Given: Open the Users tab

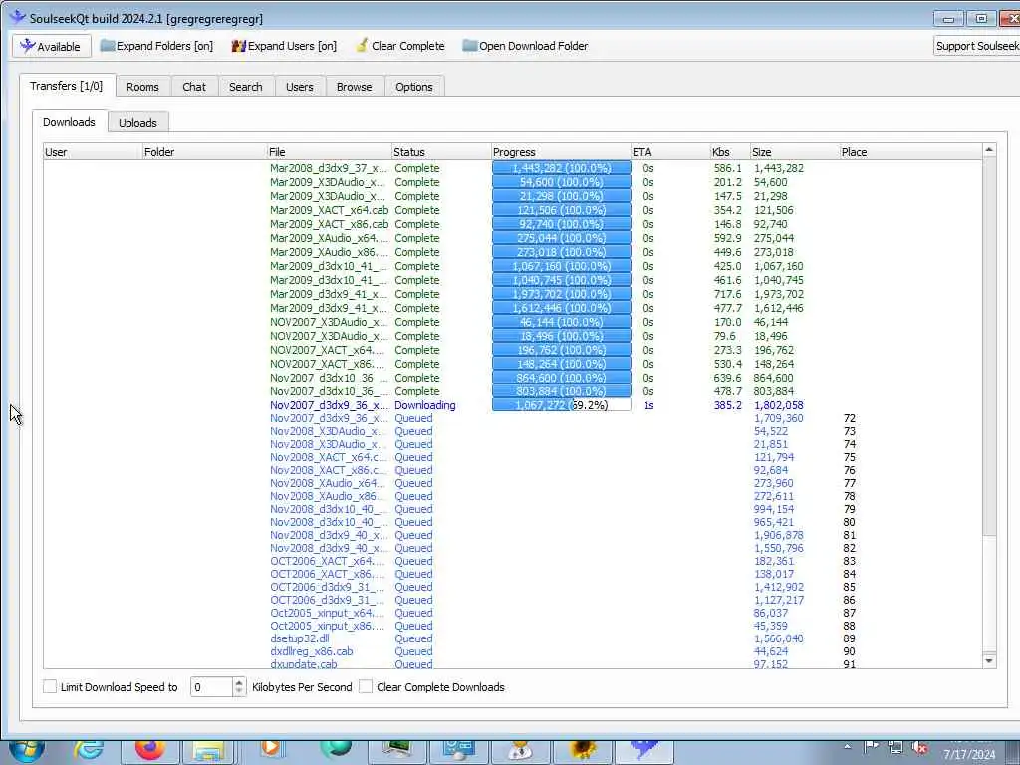Looking at the screenshot, I should point(299,87).
